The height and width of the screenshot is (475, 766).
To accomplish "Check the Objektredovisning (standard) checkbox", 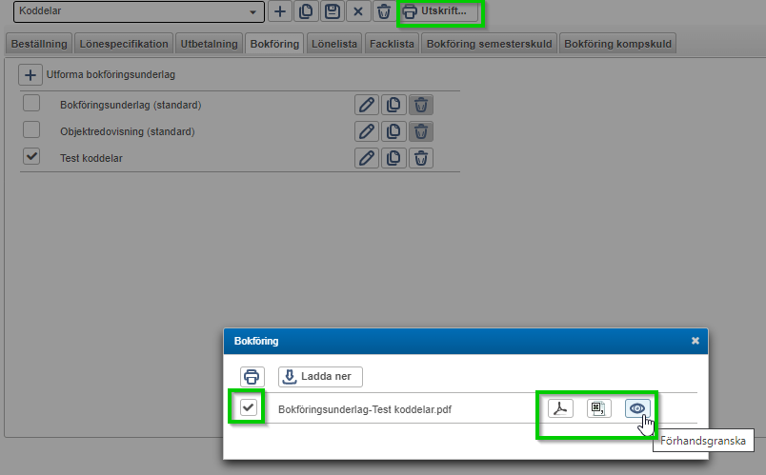I will 31,129.
